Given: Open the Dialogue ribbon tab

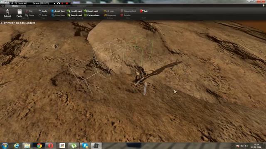Looking at the screenshot, I should [x=82, y=6].
